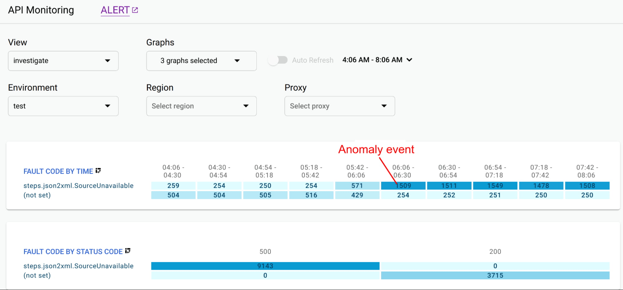Image resolution: width=623 pixels, height=290 pixels.
Task: Click the pin icon next to Fault Code By Time
Action: (x=98, y=170)
